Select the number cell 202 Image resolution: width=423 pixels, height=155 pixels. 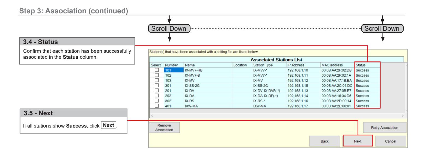[x=173, y=95]
